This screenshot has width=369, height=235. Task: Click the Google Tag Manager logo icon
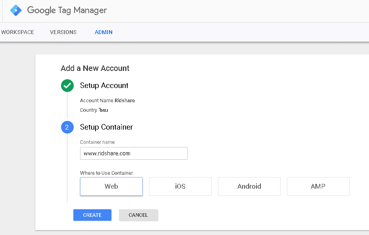pyautogui.click(x=16, y=10)
